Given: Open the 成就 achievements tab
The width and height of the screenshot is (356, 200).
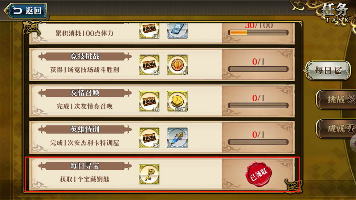Looking at the screenshot, I should (336, 128).
